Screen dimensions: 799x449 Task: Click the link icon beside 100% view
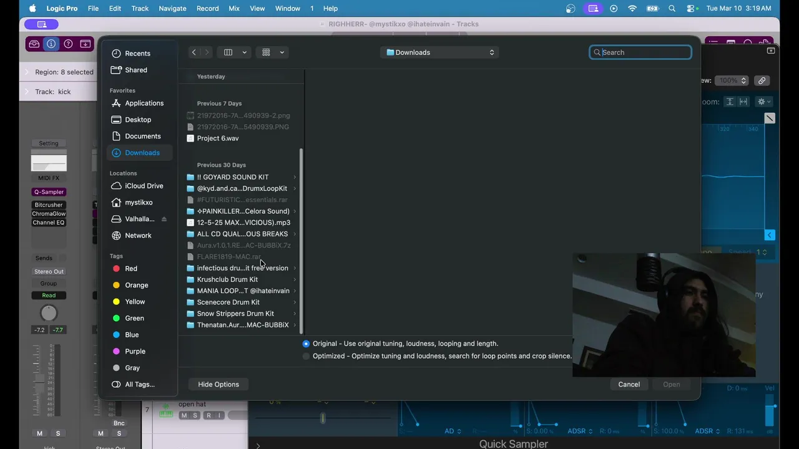coord(762,80)
